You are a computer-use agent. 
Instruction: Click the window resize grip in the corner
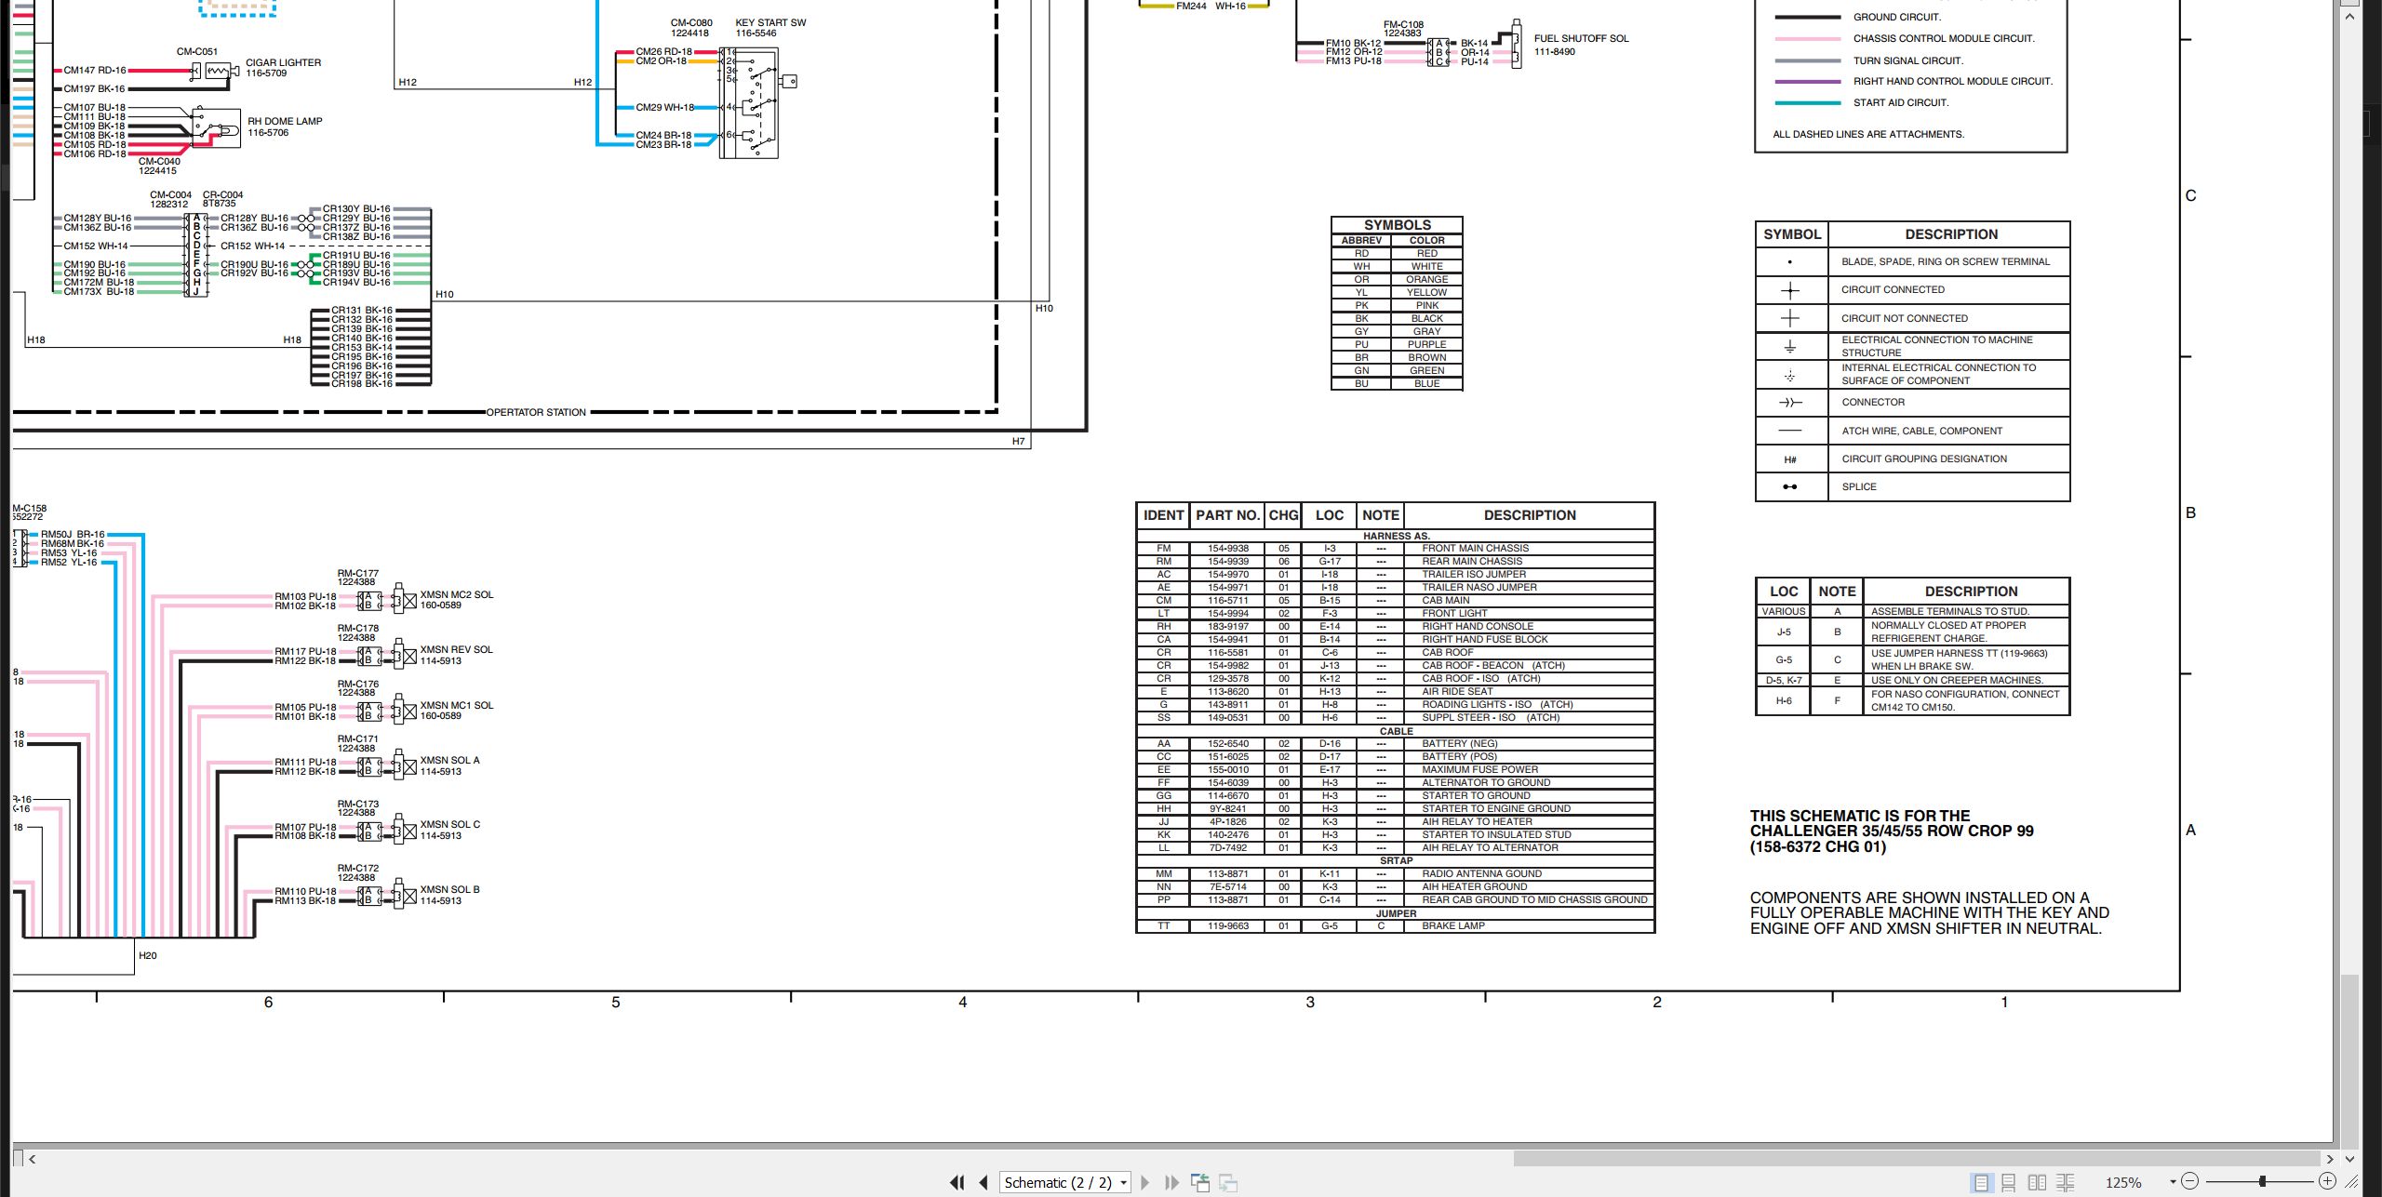point(2351,1182)
